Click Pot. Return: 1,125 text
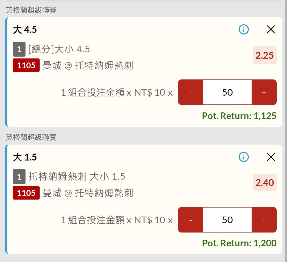Screen dimensions: 287x262 tap(239, 116)
